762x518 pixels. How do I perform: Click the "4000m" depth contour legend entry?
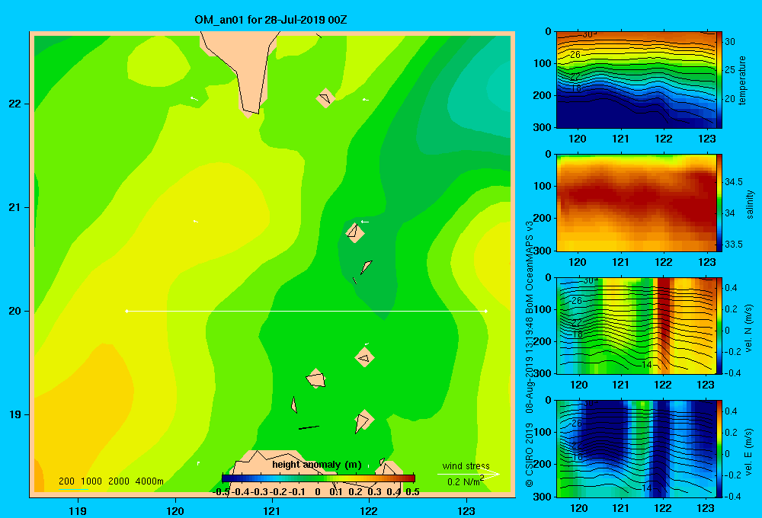[149, 481]
